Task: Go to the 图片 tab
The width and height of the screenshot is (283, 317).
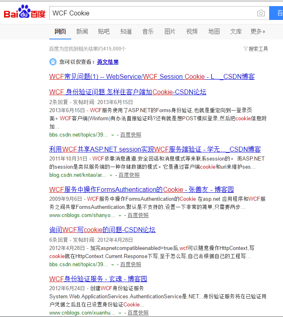Action: [170, 32]
